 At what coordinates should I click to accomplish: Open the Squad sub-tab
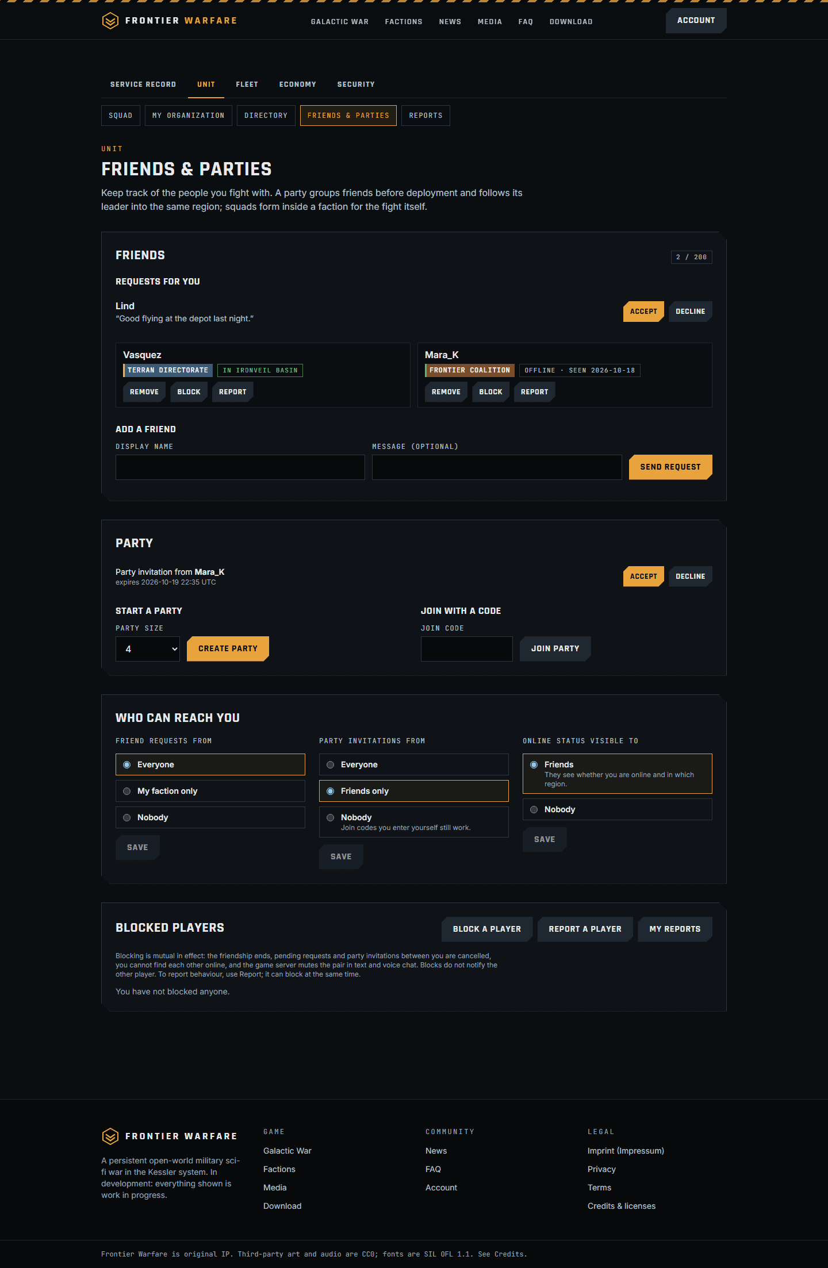121,116
